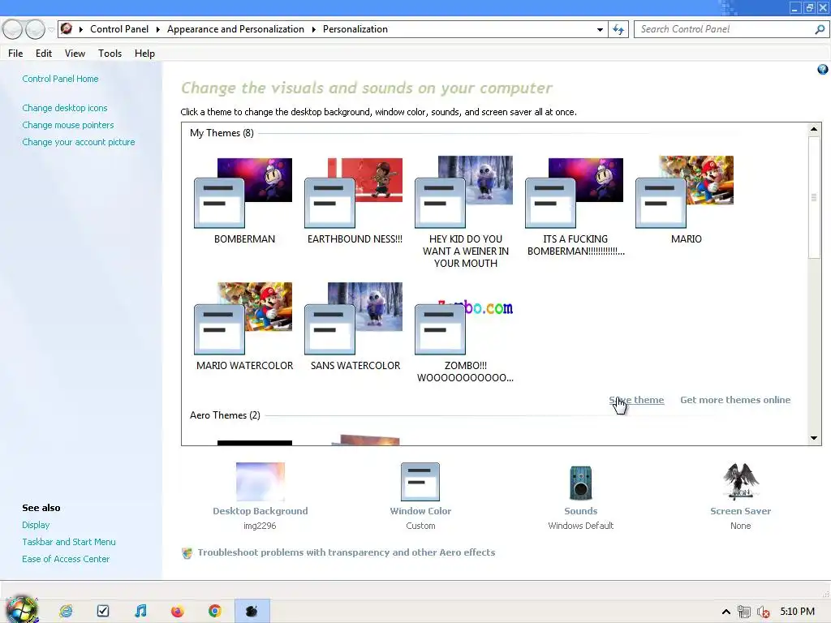Select the ITS A ... BOMBERMAN theme

[x=575, y=207]
